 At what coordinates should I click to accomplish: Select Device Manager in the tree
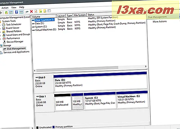point(15,42)
